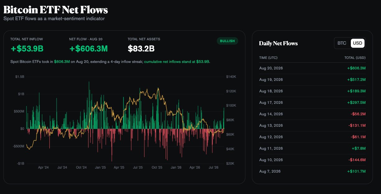The image size is (381, 194).
Task: Click the $83.2B total net assets figure
Action: tap(141, 49)
